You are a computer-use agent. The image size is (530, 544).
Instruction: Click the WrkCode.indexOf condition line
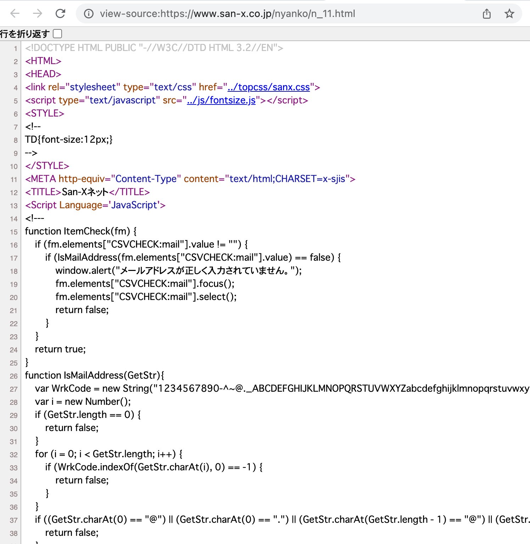click(154, 467)
